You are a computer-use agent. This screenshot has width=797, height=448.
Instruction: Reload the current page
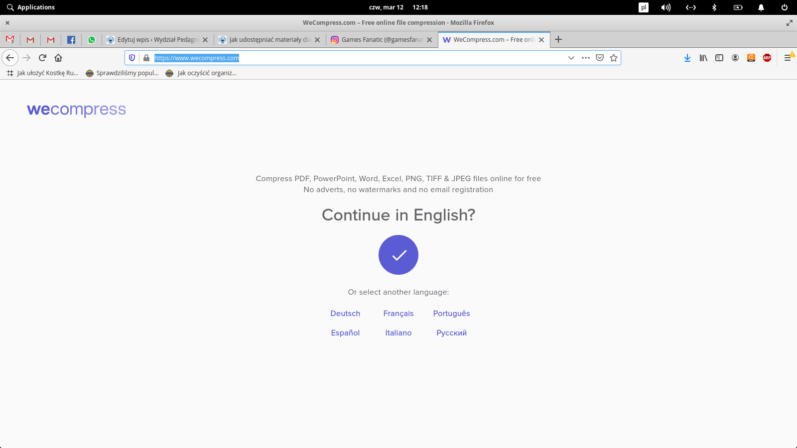(x=42, y=58)
